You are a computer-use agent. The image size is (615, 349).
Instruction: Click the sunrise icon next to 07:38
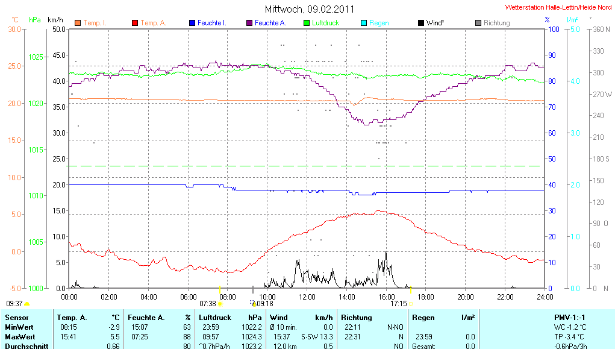(x=220, y=304)
